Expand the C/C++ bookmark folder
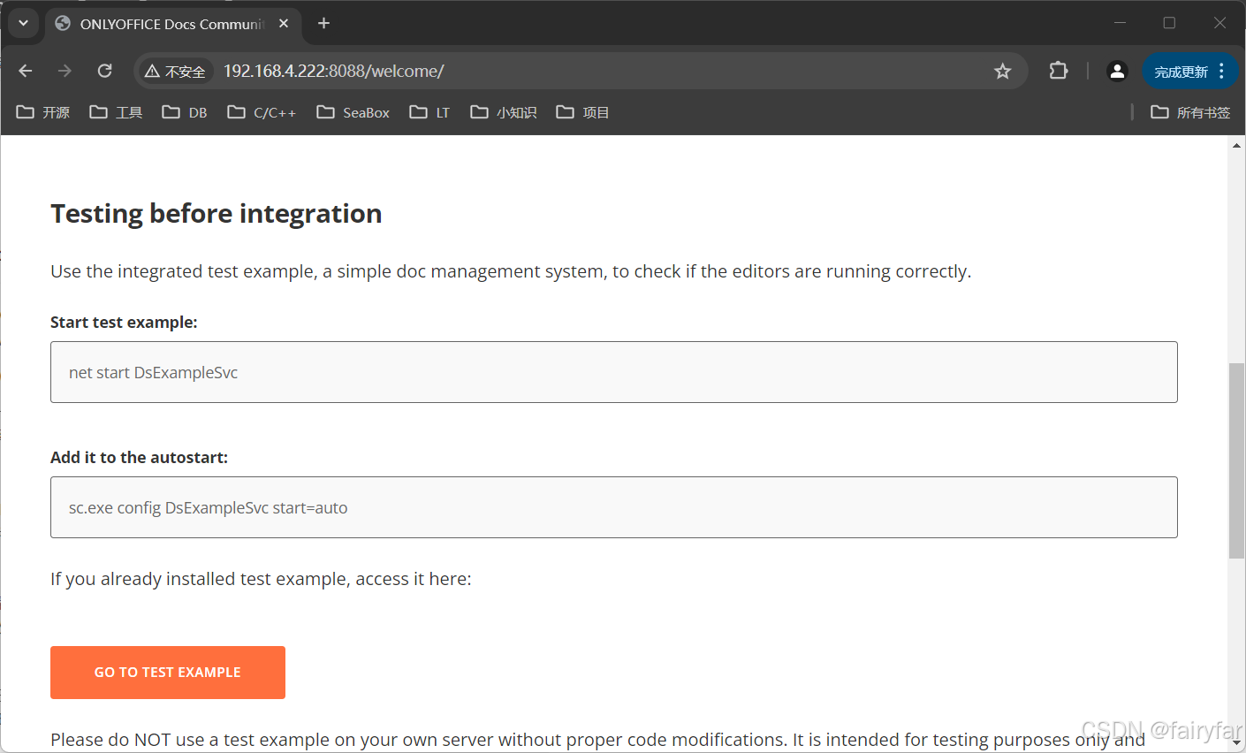The image size is (1246, 753). (x=262, y=112)
